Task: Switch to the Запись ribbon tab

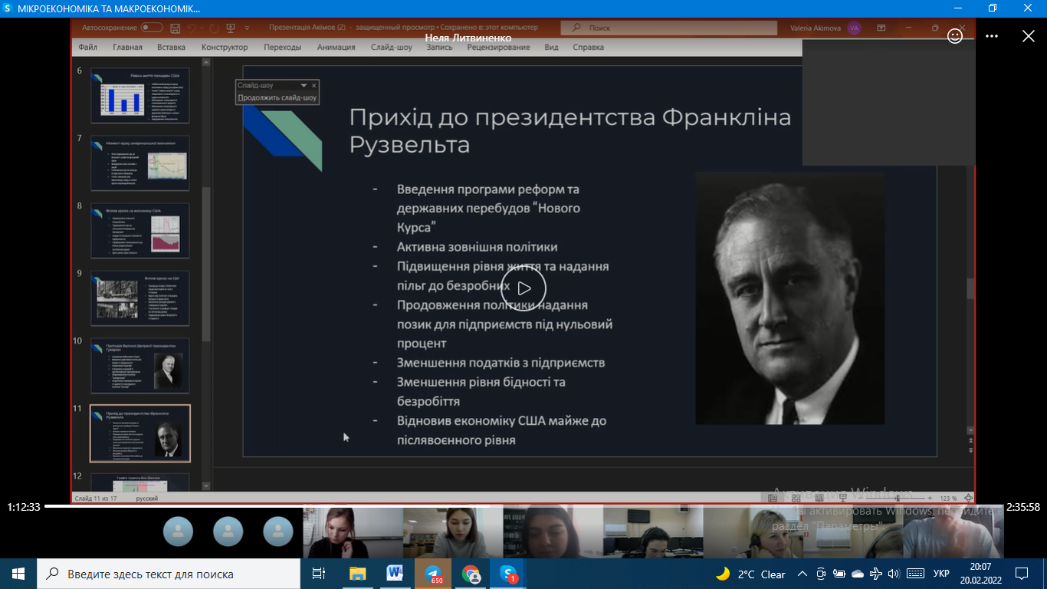Action: (x=439, y=47)
